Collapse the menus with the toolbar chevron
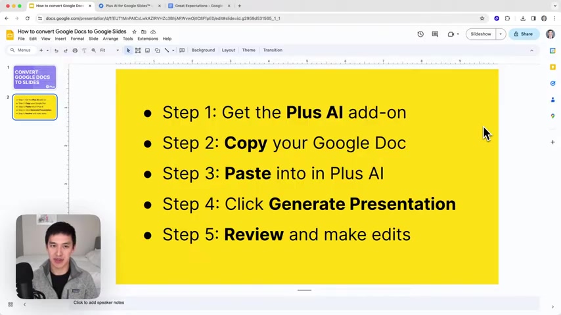Viewport: 561px width, 315px height. [531, 51]
